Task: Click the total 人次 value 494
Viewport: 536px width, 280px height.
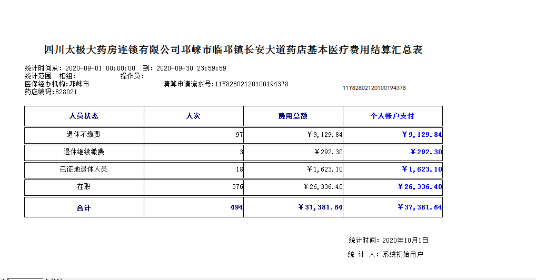Action: point(236,207)
